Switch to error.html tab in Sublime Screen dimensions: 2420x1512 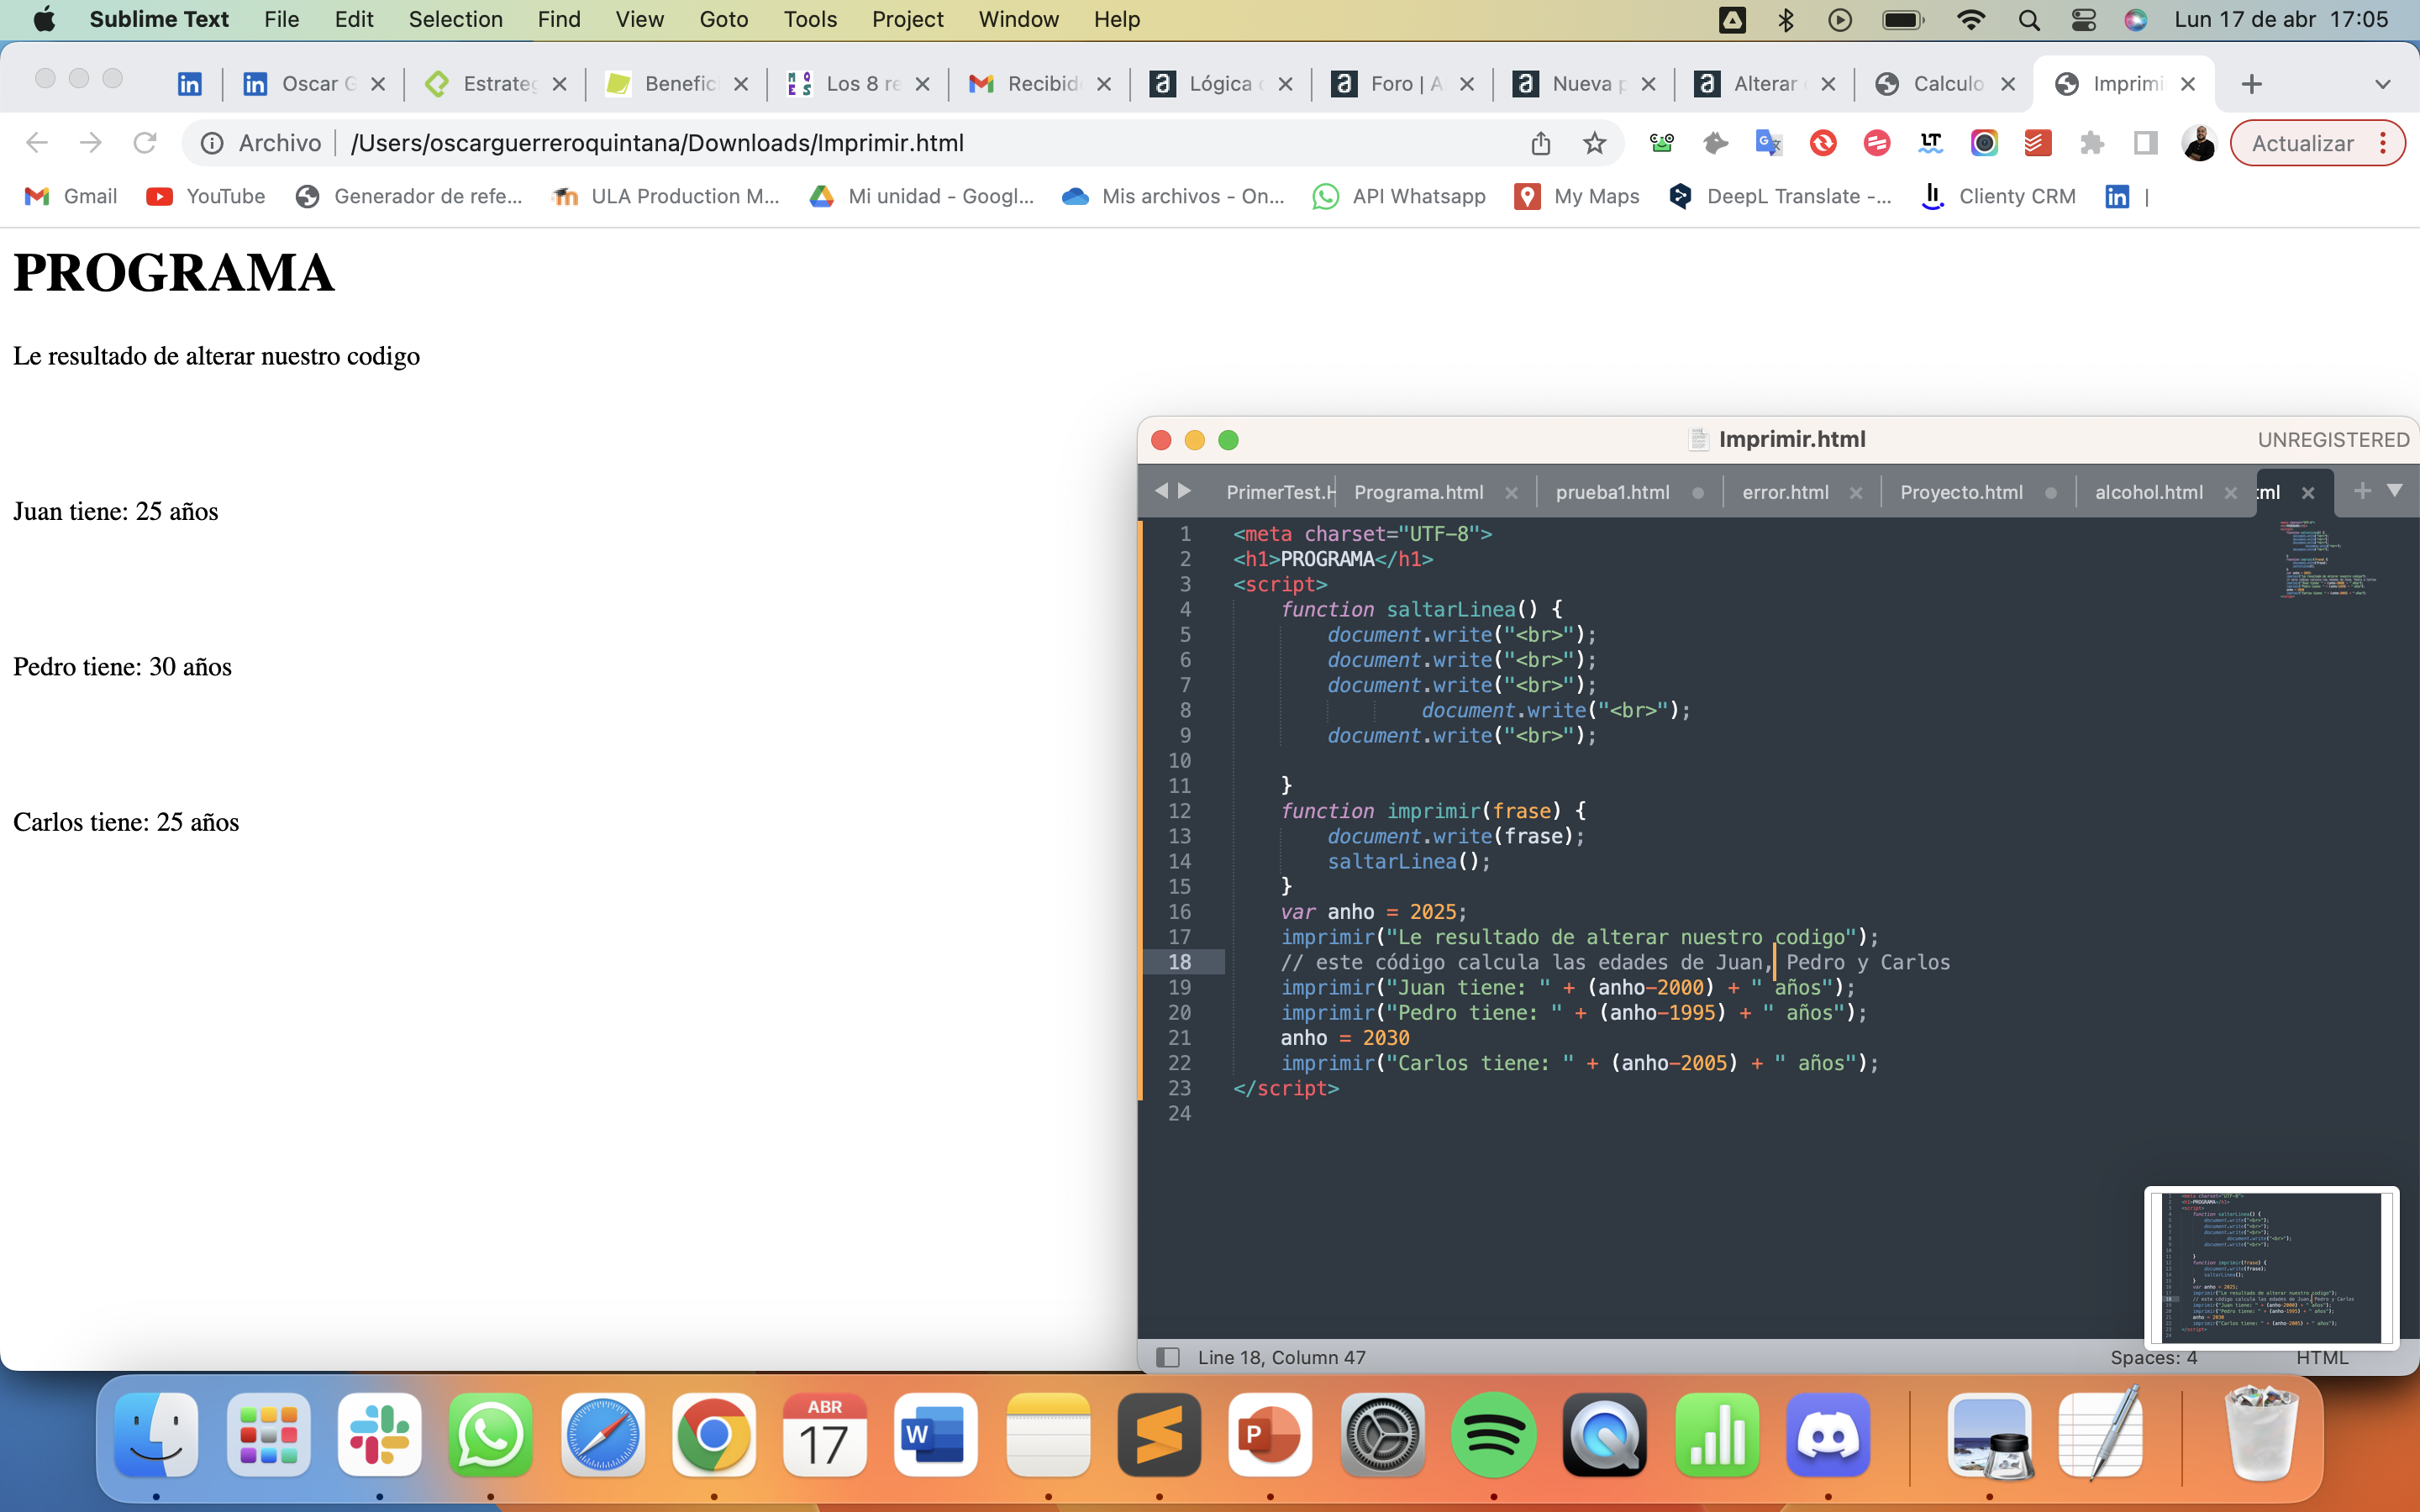coord(1785,492)
